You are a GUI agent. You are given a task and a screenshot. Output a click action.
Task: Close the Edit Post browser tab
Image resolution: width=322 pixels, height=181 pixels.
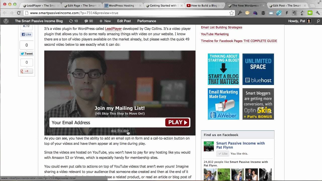[304, 6]
